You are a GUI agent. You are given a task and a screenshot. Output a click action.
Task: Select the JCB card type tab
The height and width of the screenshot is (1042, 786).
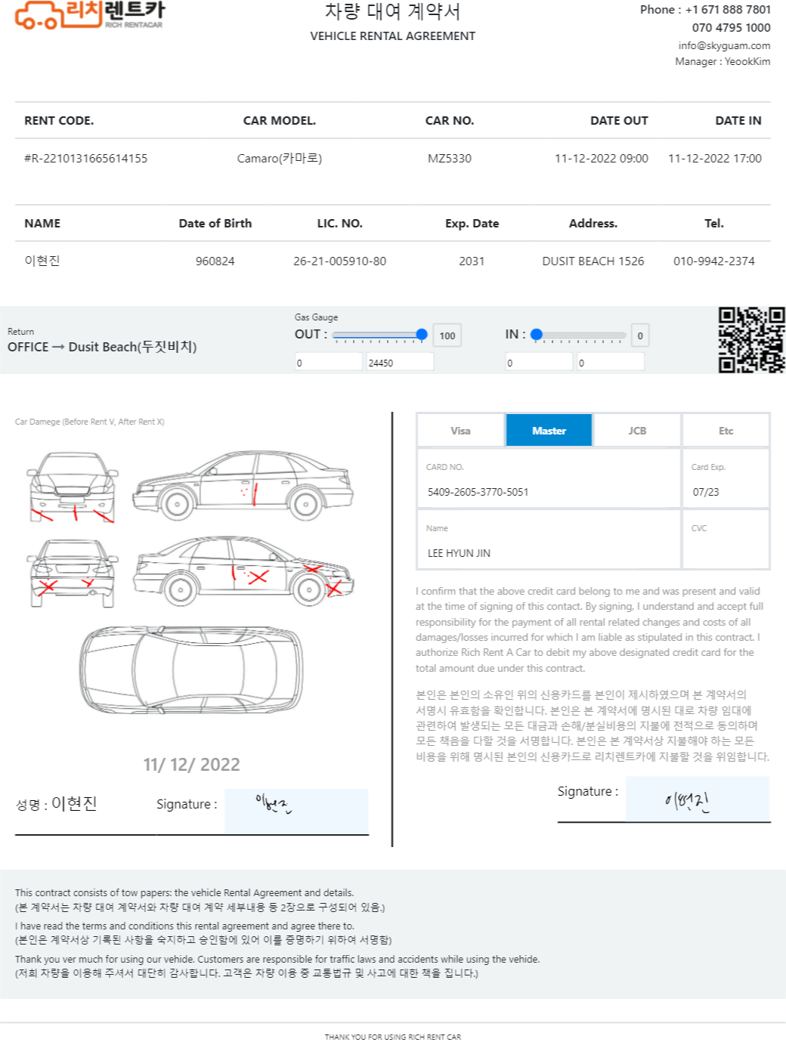637,431
